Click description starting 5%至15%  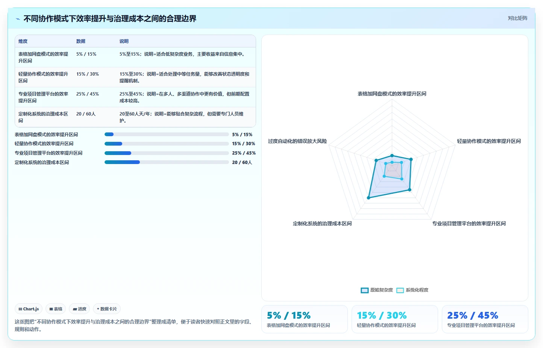coord(183,54)
